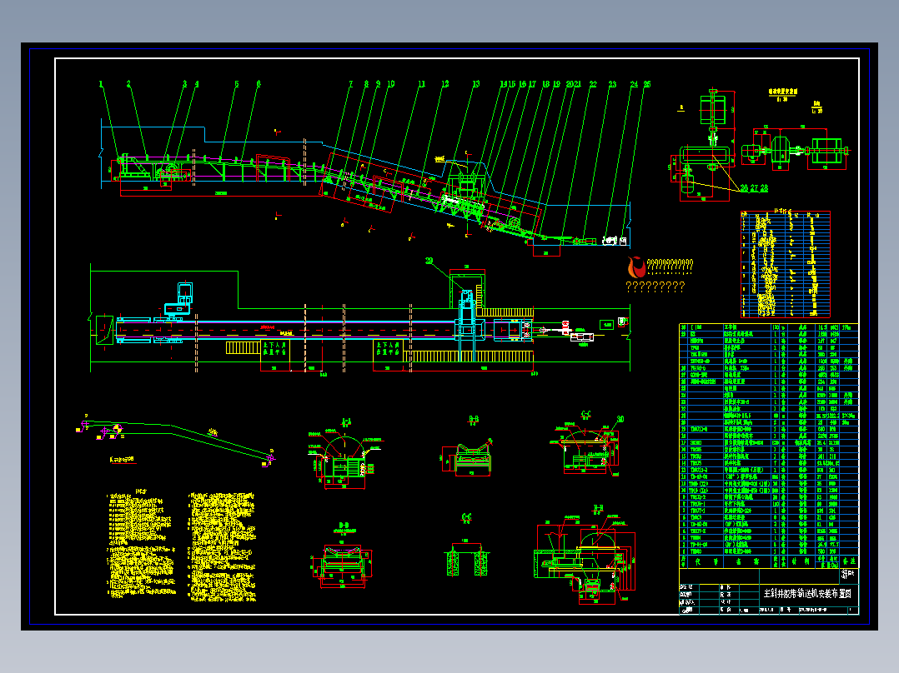Select the belt routing schematic diagram
This screenshot has width=899, height=673.
pos(176,440)
